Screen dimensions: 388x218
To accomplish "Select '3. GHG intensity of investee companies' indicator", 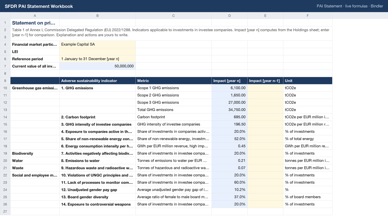I will (98, 124).
